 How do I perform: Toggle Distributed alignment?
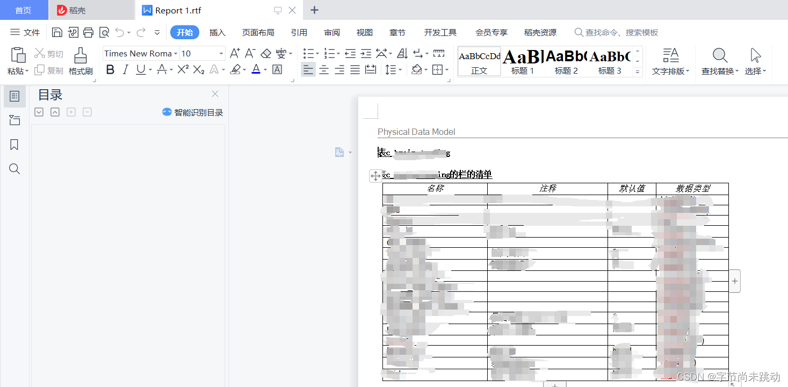[x=371, y=69]
